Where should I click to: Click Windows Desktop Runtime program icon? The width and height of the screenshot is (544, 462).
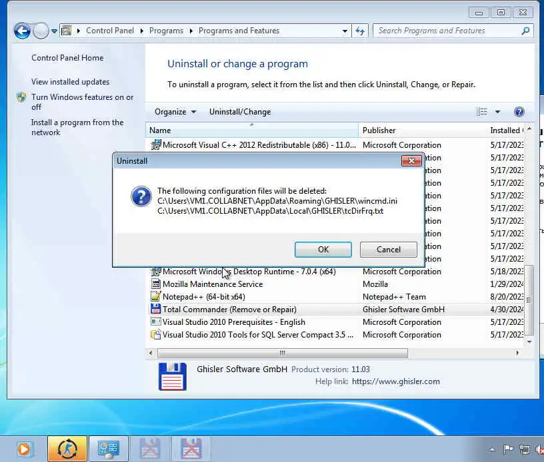click(156, 272)
